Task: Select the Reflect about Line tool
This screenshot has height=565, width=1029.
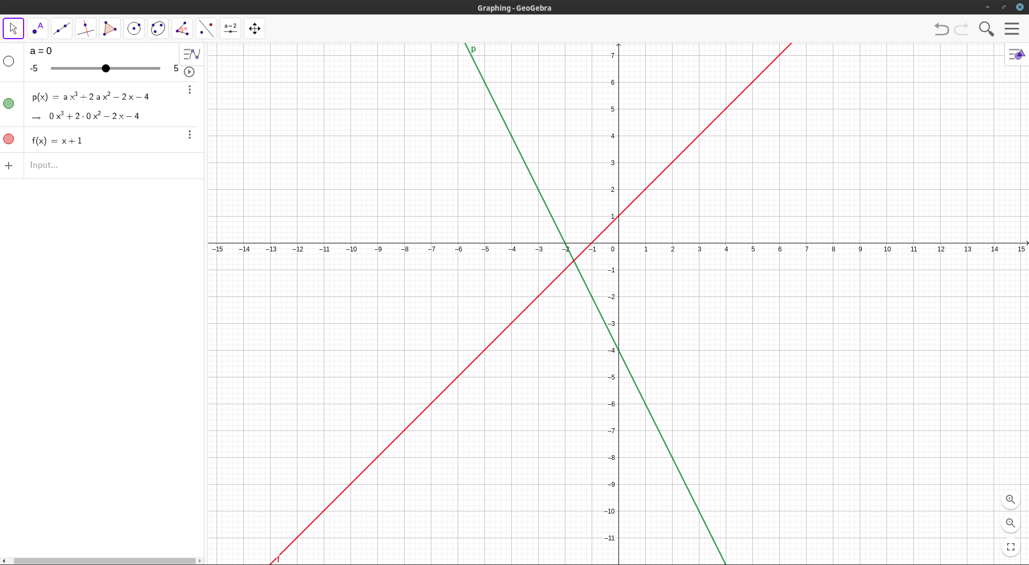Action: click(x=206, y=28)
